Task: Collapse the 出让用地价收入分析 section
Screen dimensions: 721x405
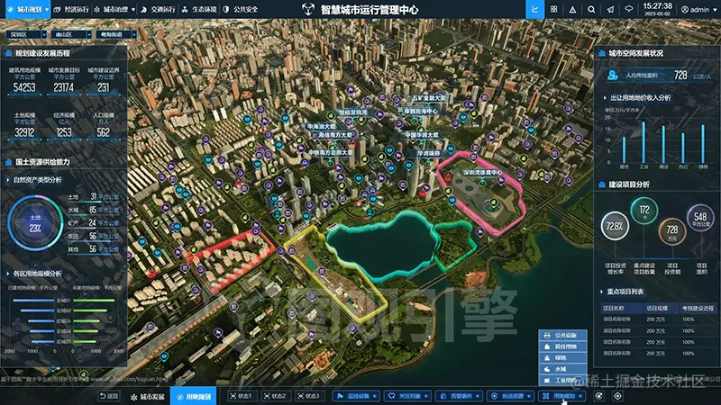Action: pyautogui.click(x=605, y=98)
